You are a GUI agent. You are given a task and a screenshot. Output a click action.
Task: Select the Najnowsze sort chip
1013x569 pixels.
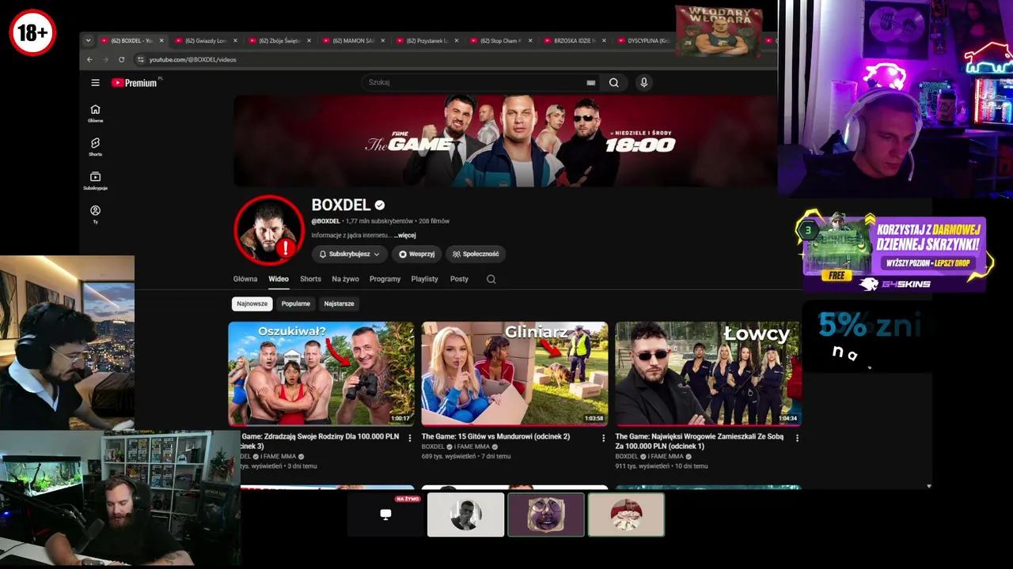coord(252,303)
